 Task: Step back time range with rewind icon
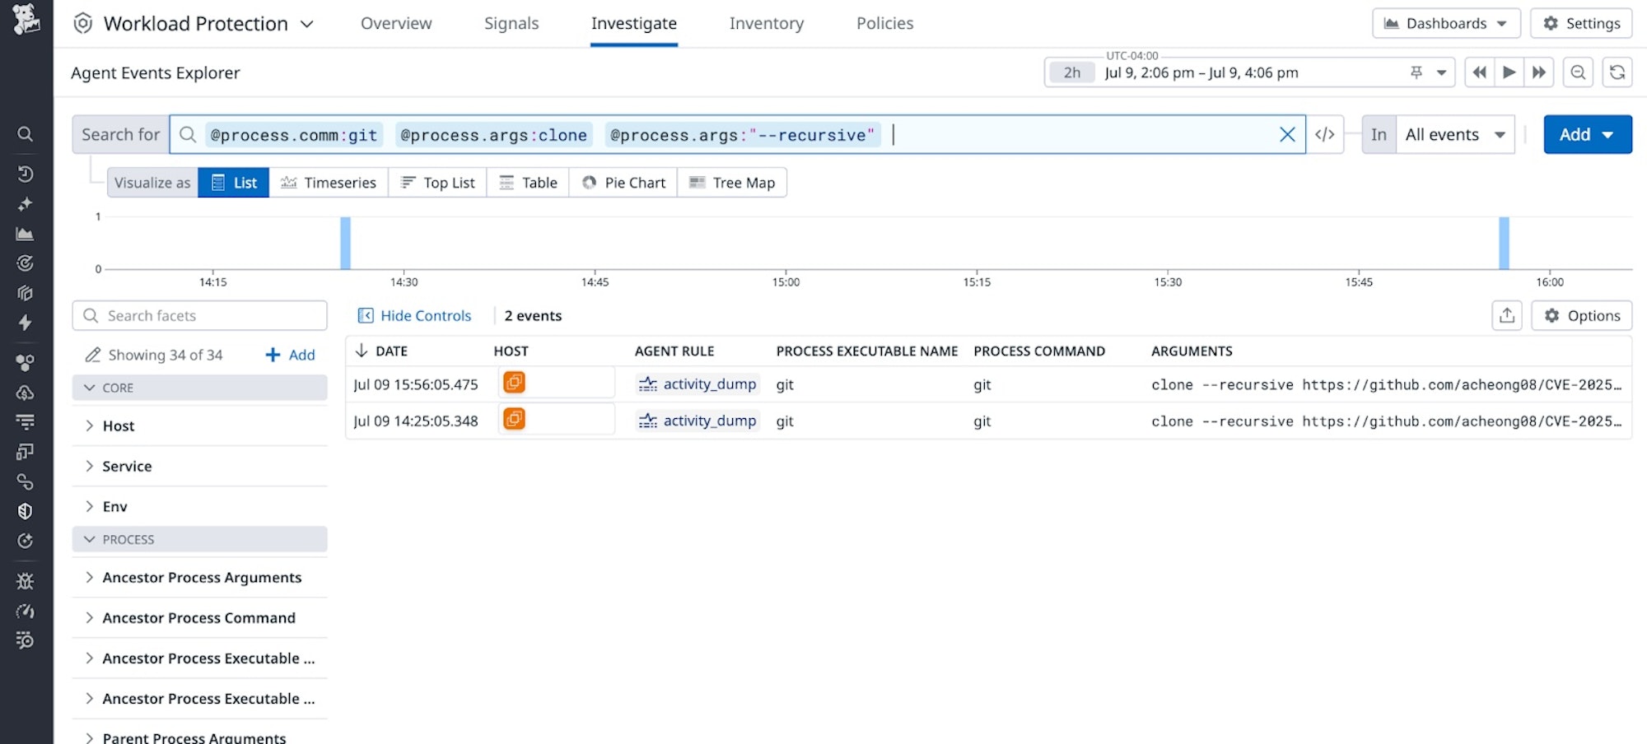point(1479,72)
